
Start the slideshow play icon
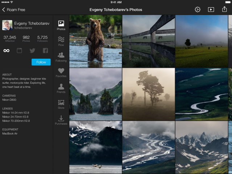pos(211,9)
